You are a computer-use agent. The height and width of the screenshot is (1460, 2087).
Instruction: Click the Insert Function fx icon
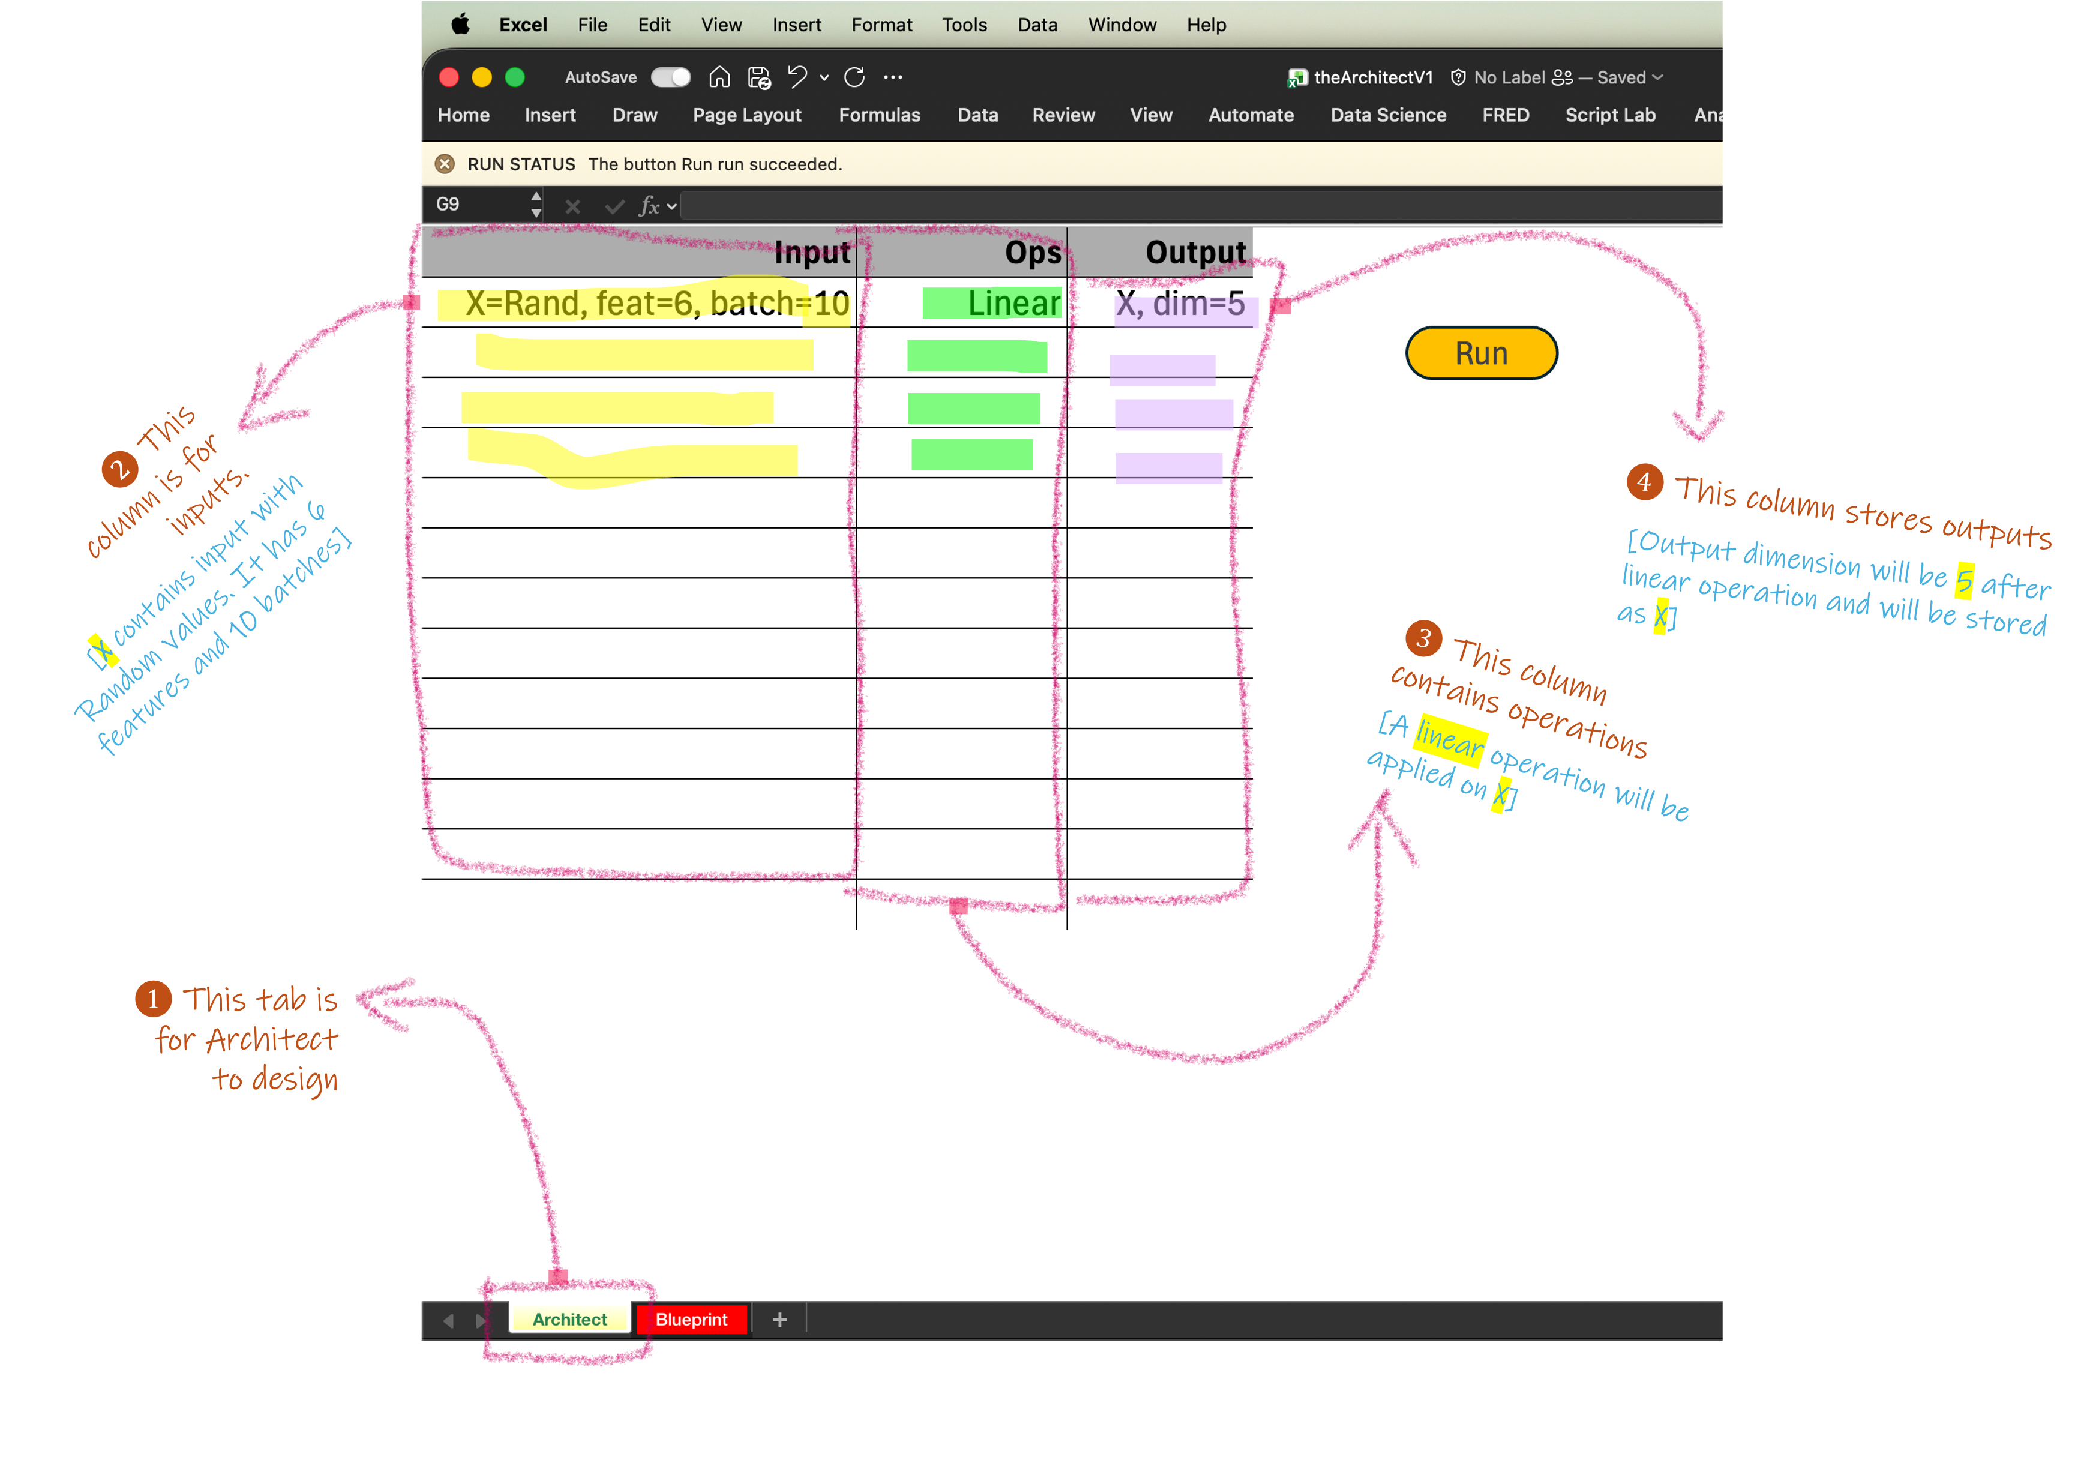pyautogui.click(x=649, y=206)
